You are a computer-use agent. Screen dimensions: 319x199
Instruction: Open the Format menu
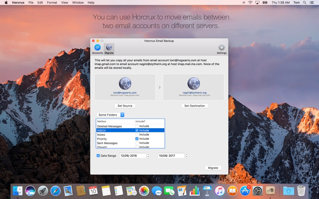click(52, 3)
